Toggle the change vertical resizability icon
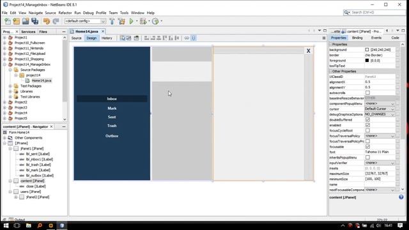This screenshot has width=409, height=230. click(193, 38)
